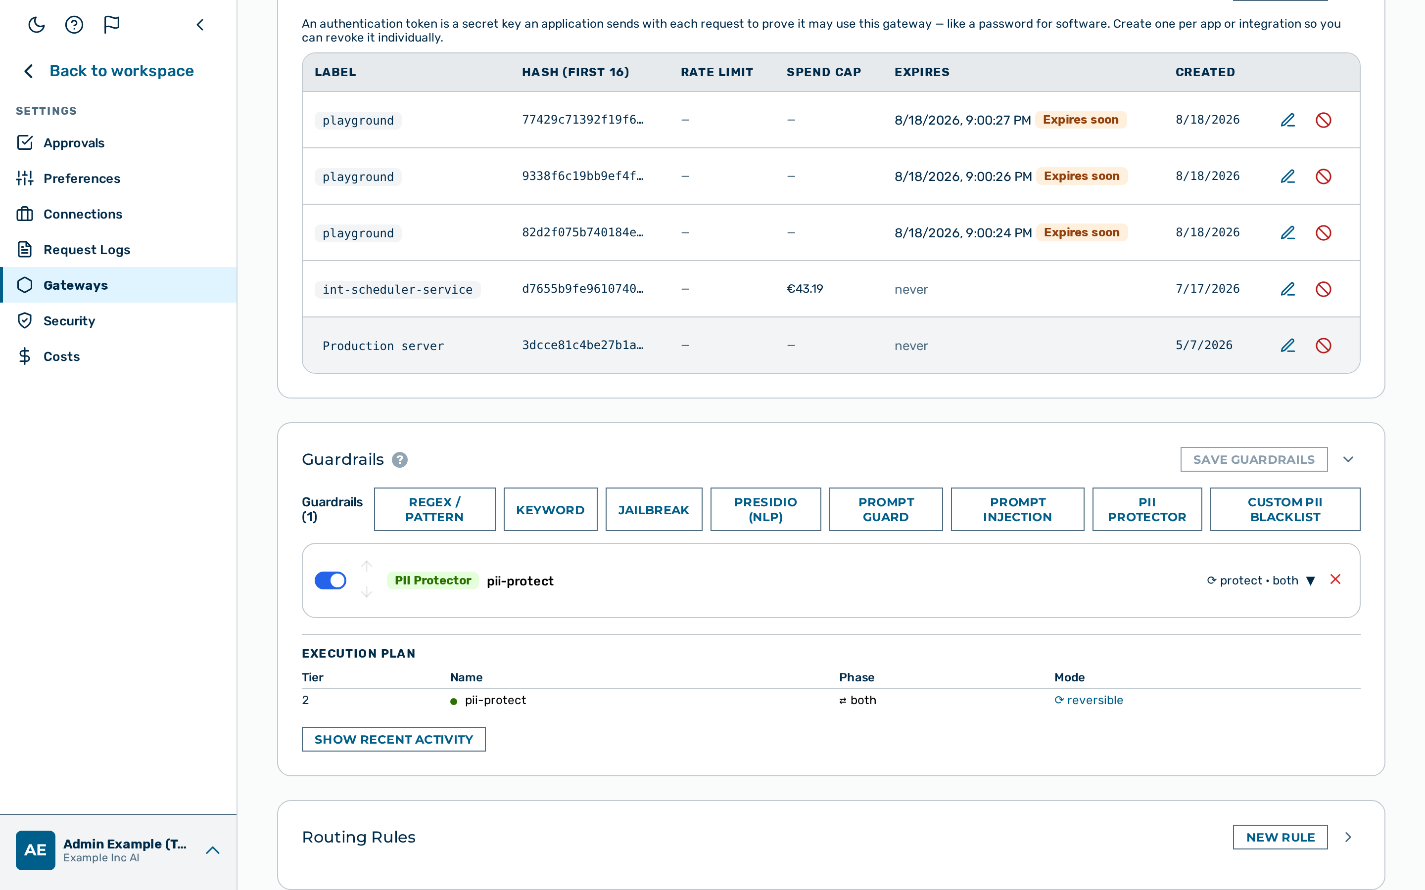Add a Custom PII Blacklist guardrail
Screen dimensions: 1425x890
tap(1285, 509)
